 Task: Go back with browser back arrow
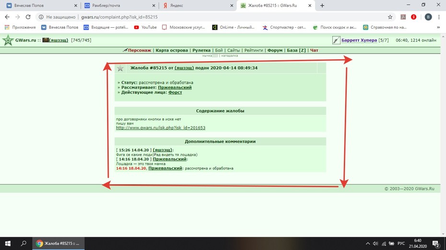click(x=7, y=17)
